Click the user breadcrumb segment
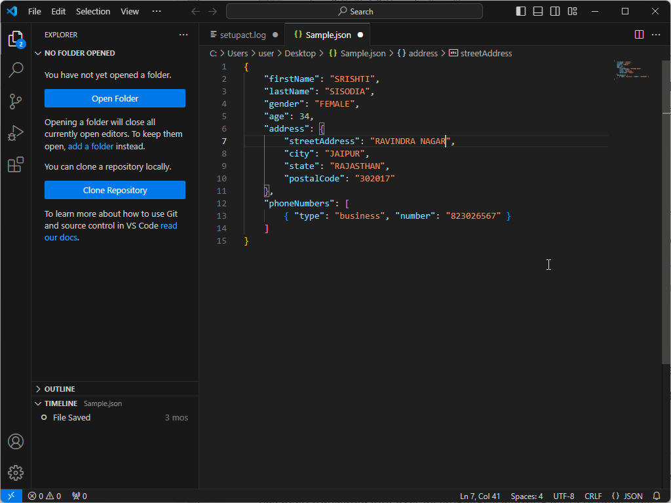 point(266,54)
